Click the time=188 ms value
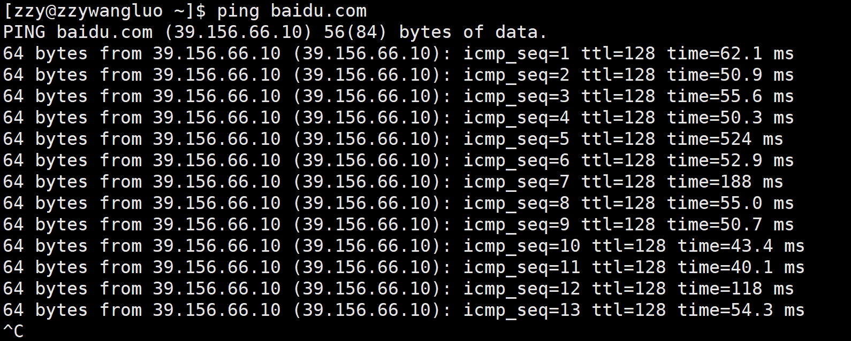This screenshot has width=851, height=341. (725, 183)
